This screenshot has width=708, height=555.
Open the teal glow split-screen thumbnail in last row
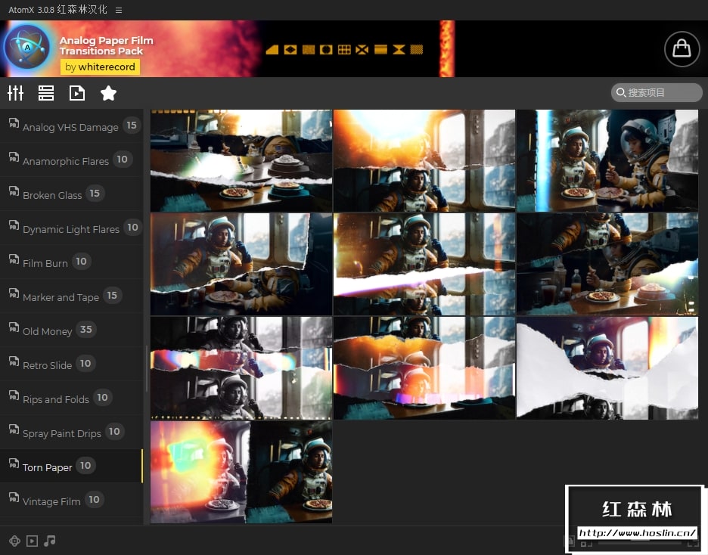point(241,472)
